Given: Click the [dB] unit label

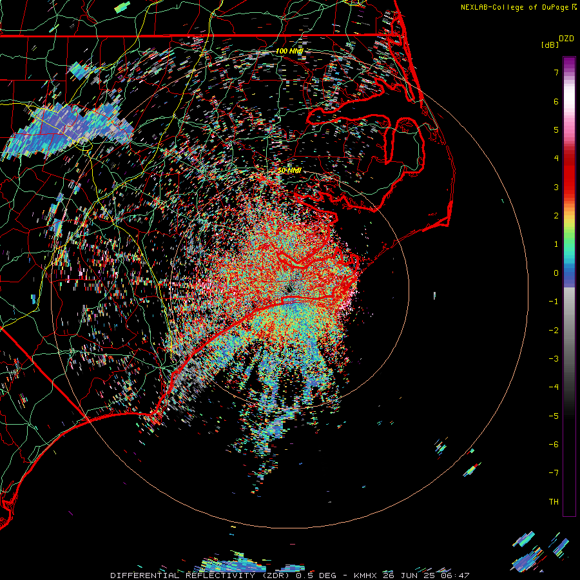Looking at the screenshot, I should (550, 44).
